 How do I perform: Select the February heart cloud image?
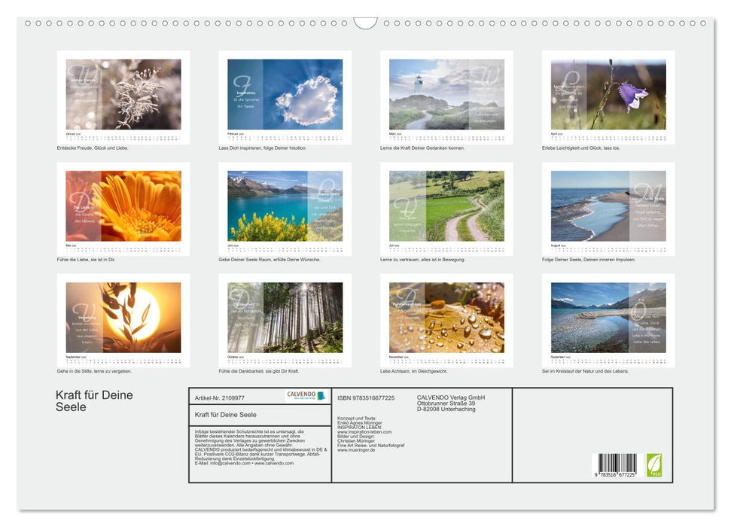[285, 95]
